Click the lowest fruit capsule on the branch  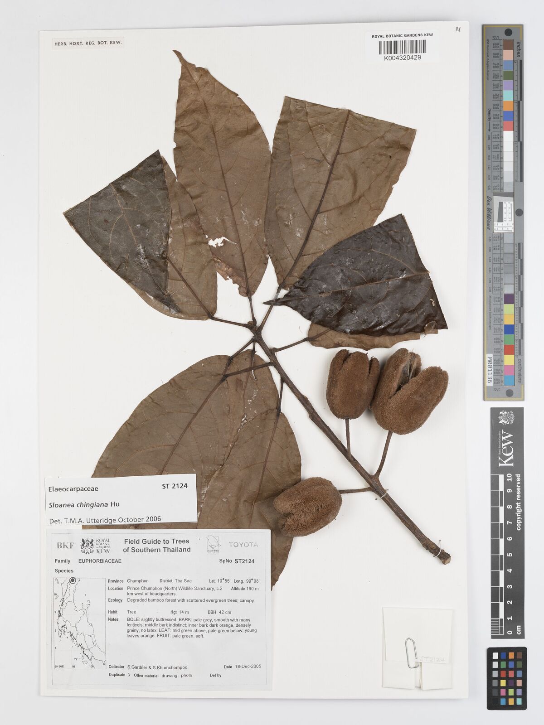[x=307, y=506]
